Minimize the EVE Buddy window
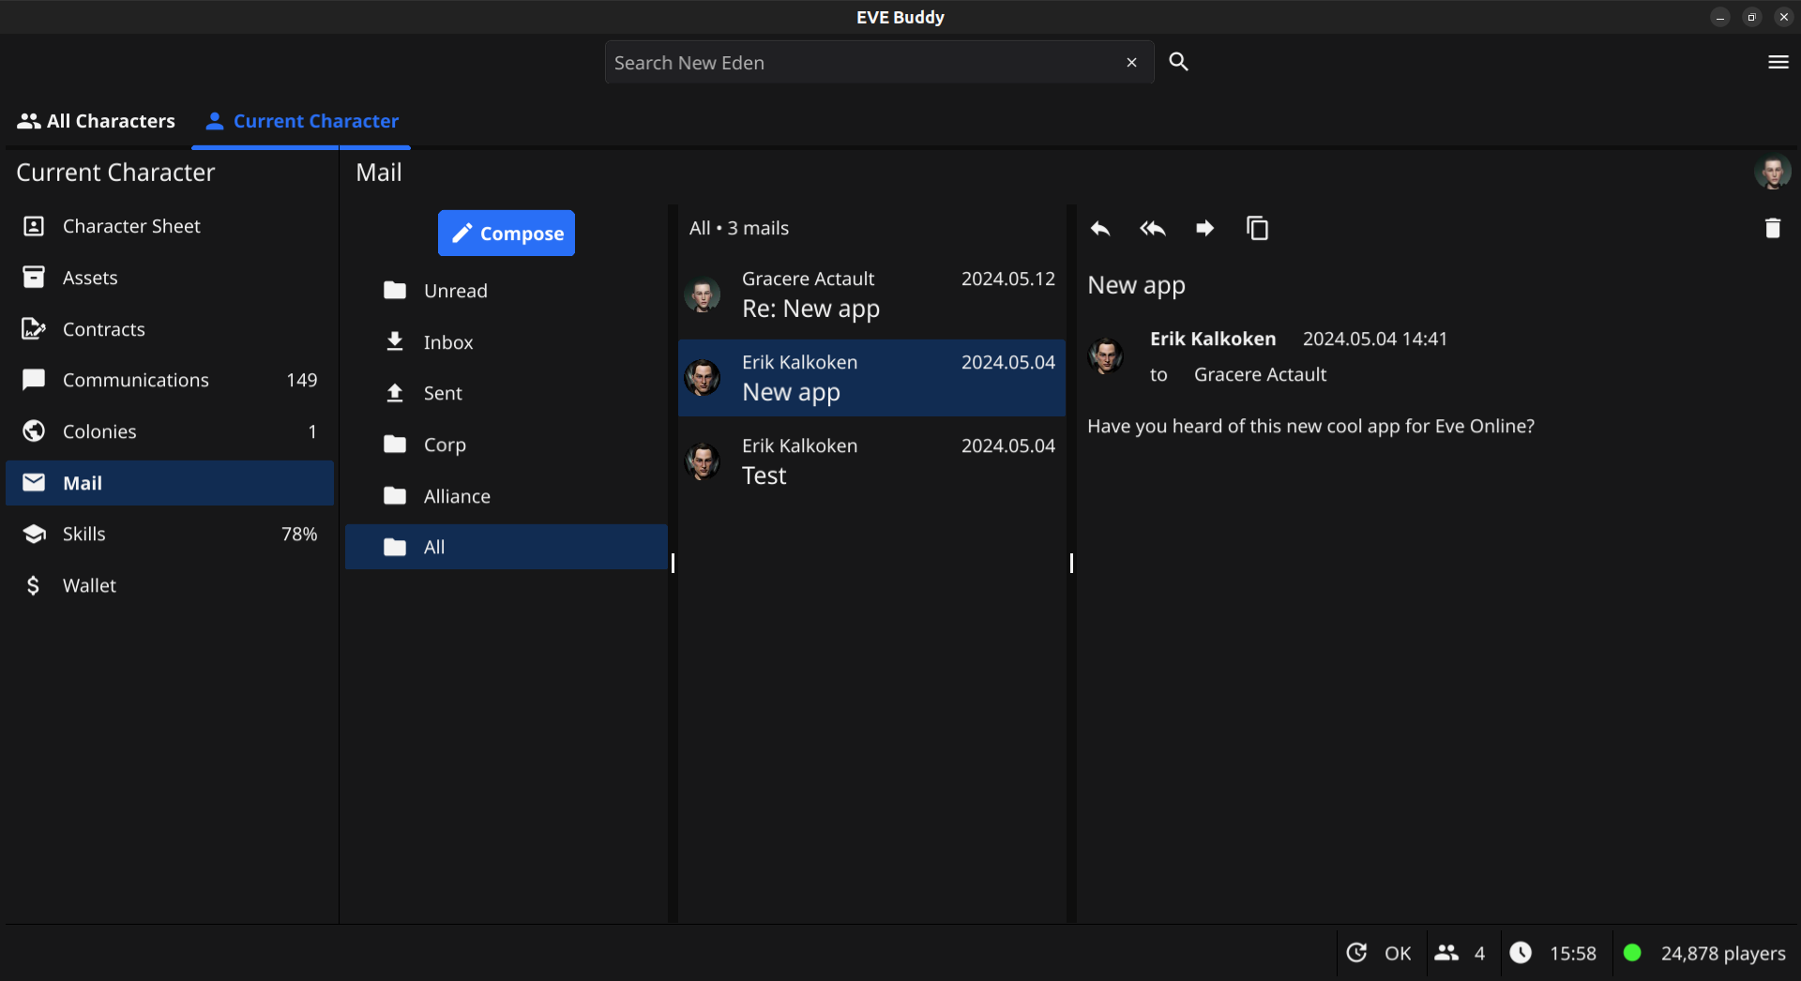Viewport: 1801px width, 981px height. [1720, 17]
